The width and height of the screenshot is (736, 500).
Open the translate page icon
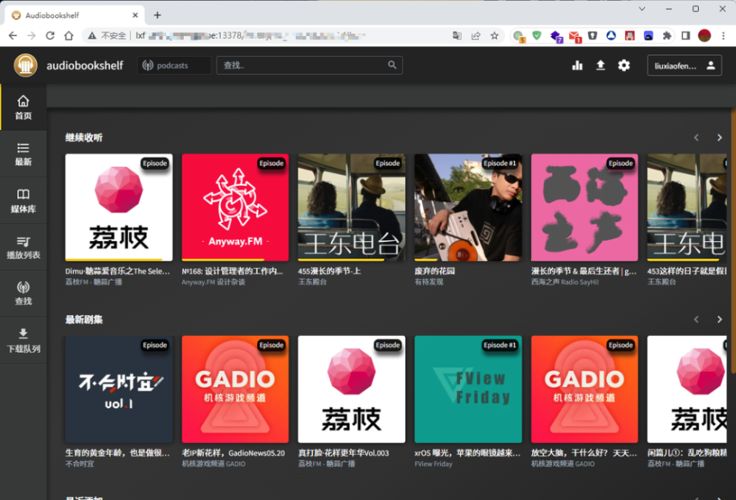457,35
